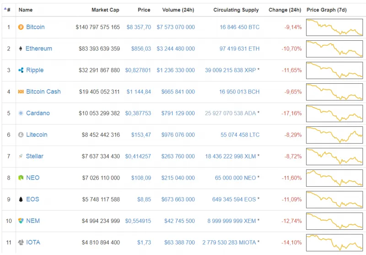Sort by the Name column header
Viewport: 366px width, 255px height.
pos(26,10)
